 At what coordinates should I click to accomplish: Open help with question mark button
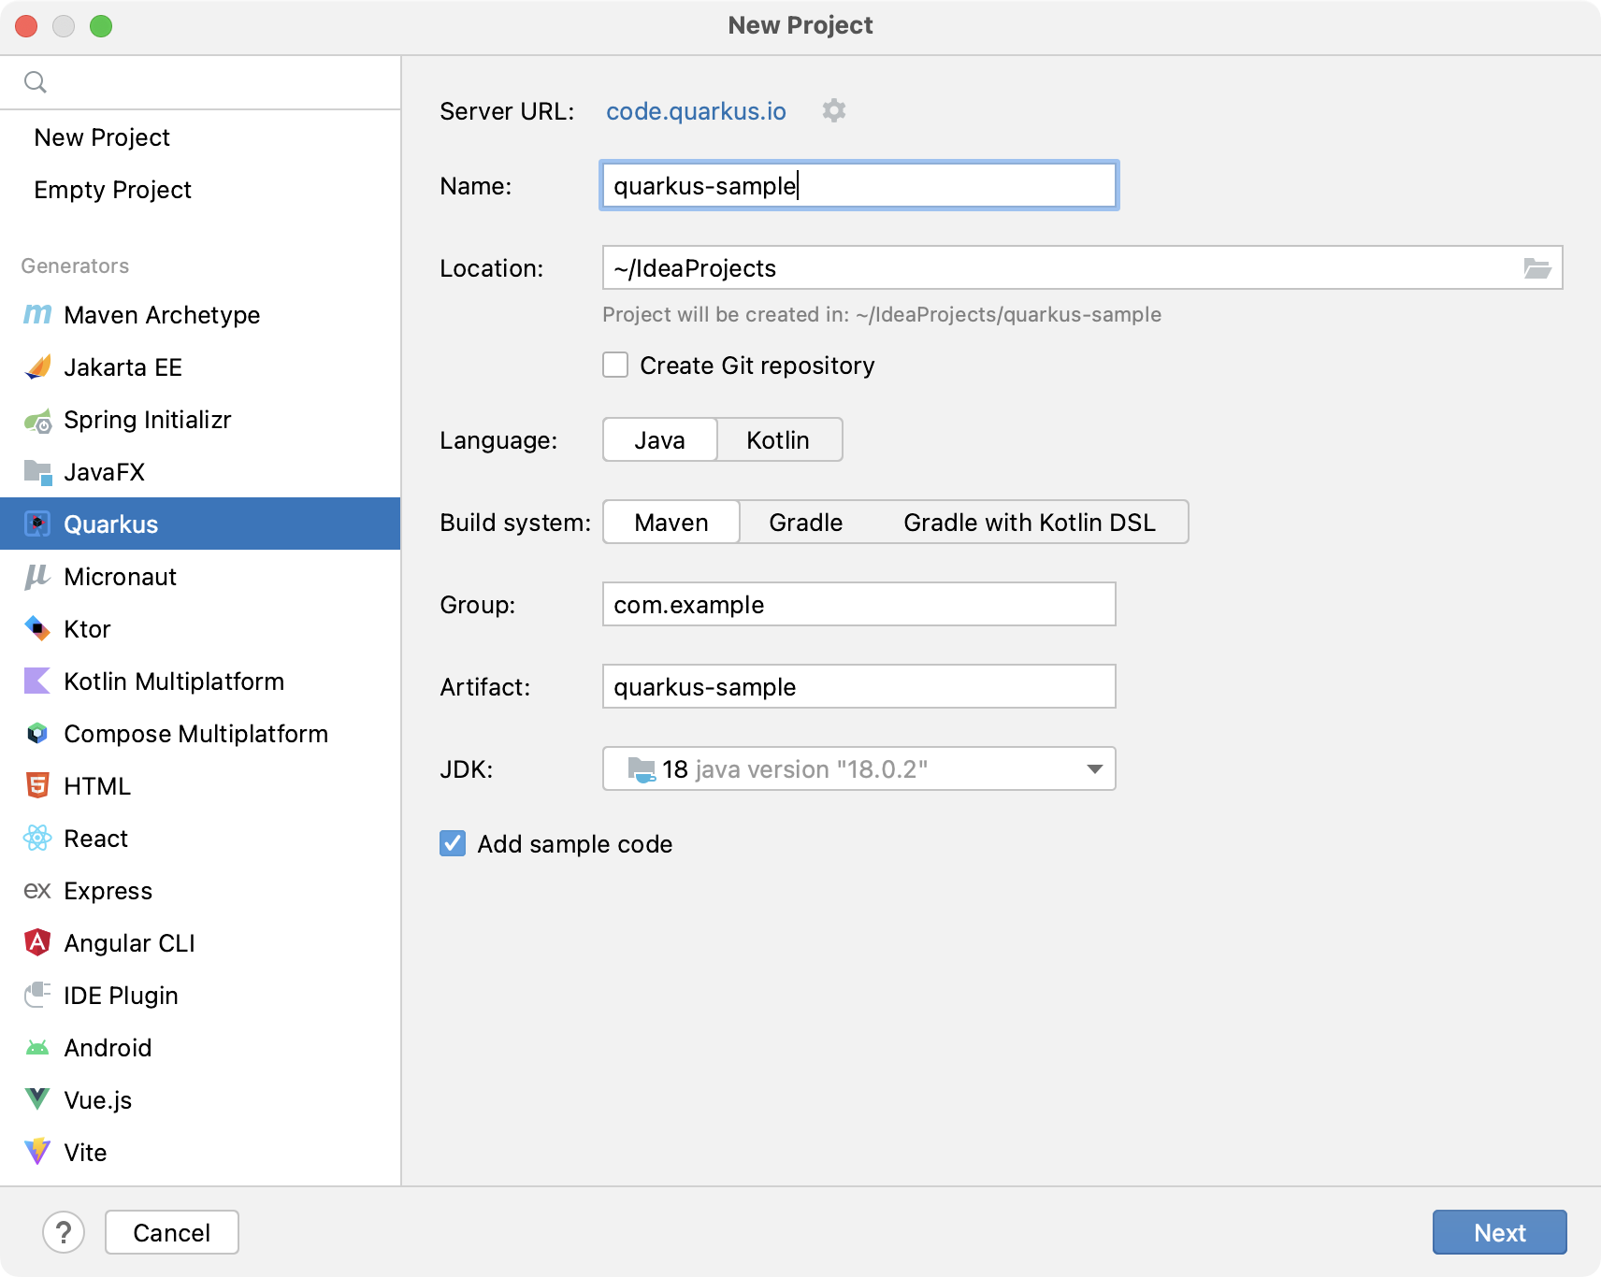(x=64, y=1232)
